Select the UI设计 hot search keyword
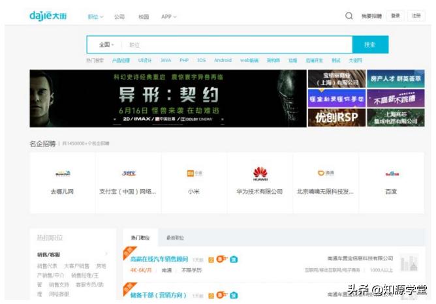Screen dimensions: 436x304 pos(145,60)
